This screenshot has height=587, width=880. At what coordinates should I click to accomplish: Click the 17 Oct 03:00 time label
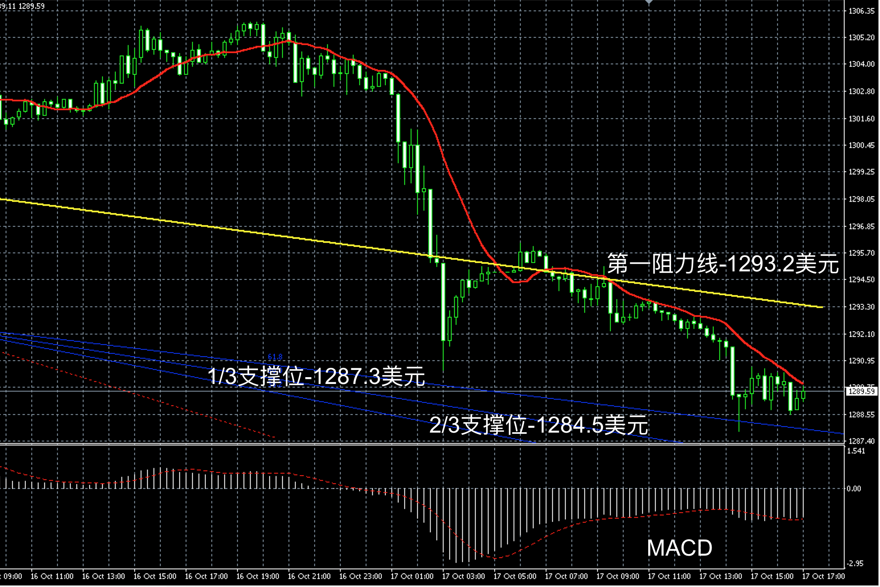(x=463, y=576)
